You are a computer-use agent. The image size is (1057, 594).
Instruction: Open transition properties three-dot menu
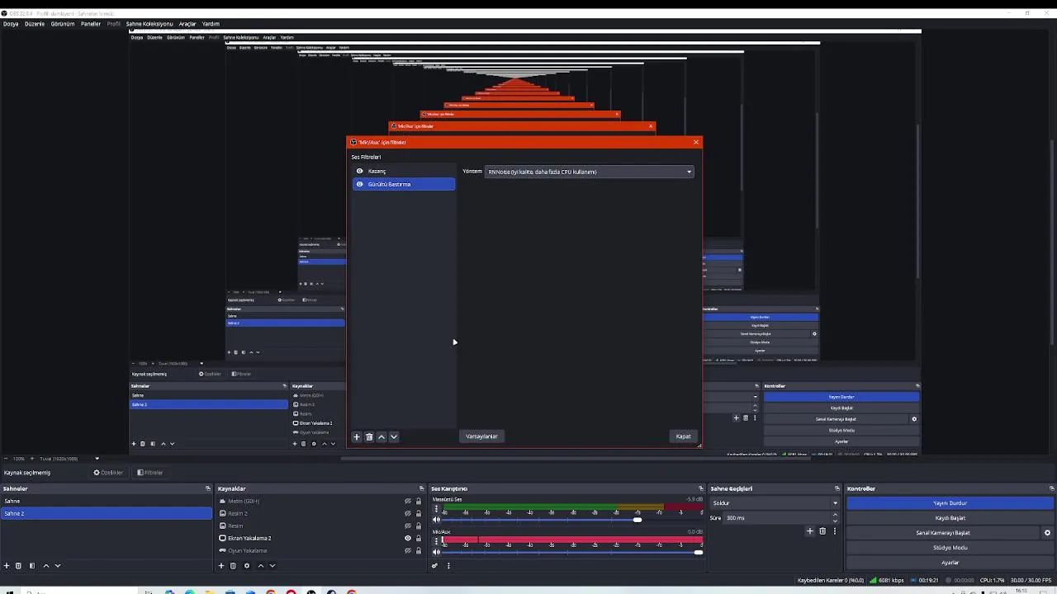[834, 531]
